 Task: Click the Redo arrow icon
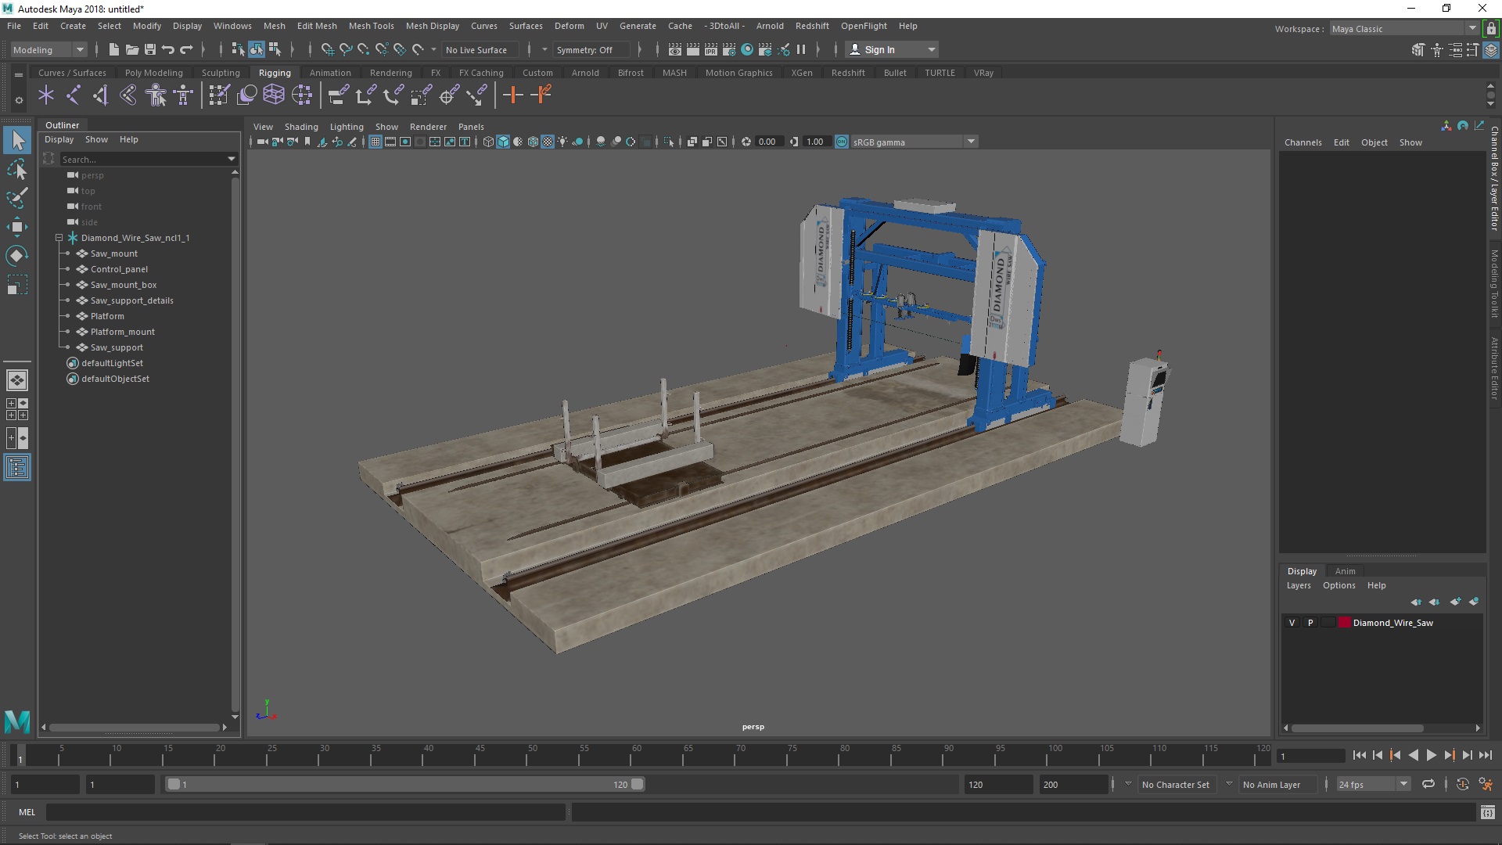click(x=186, y=49)
